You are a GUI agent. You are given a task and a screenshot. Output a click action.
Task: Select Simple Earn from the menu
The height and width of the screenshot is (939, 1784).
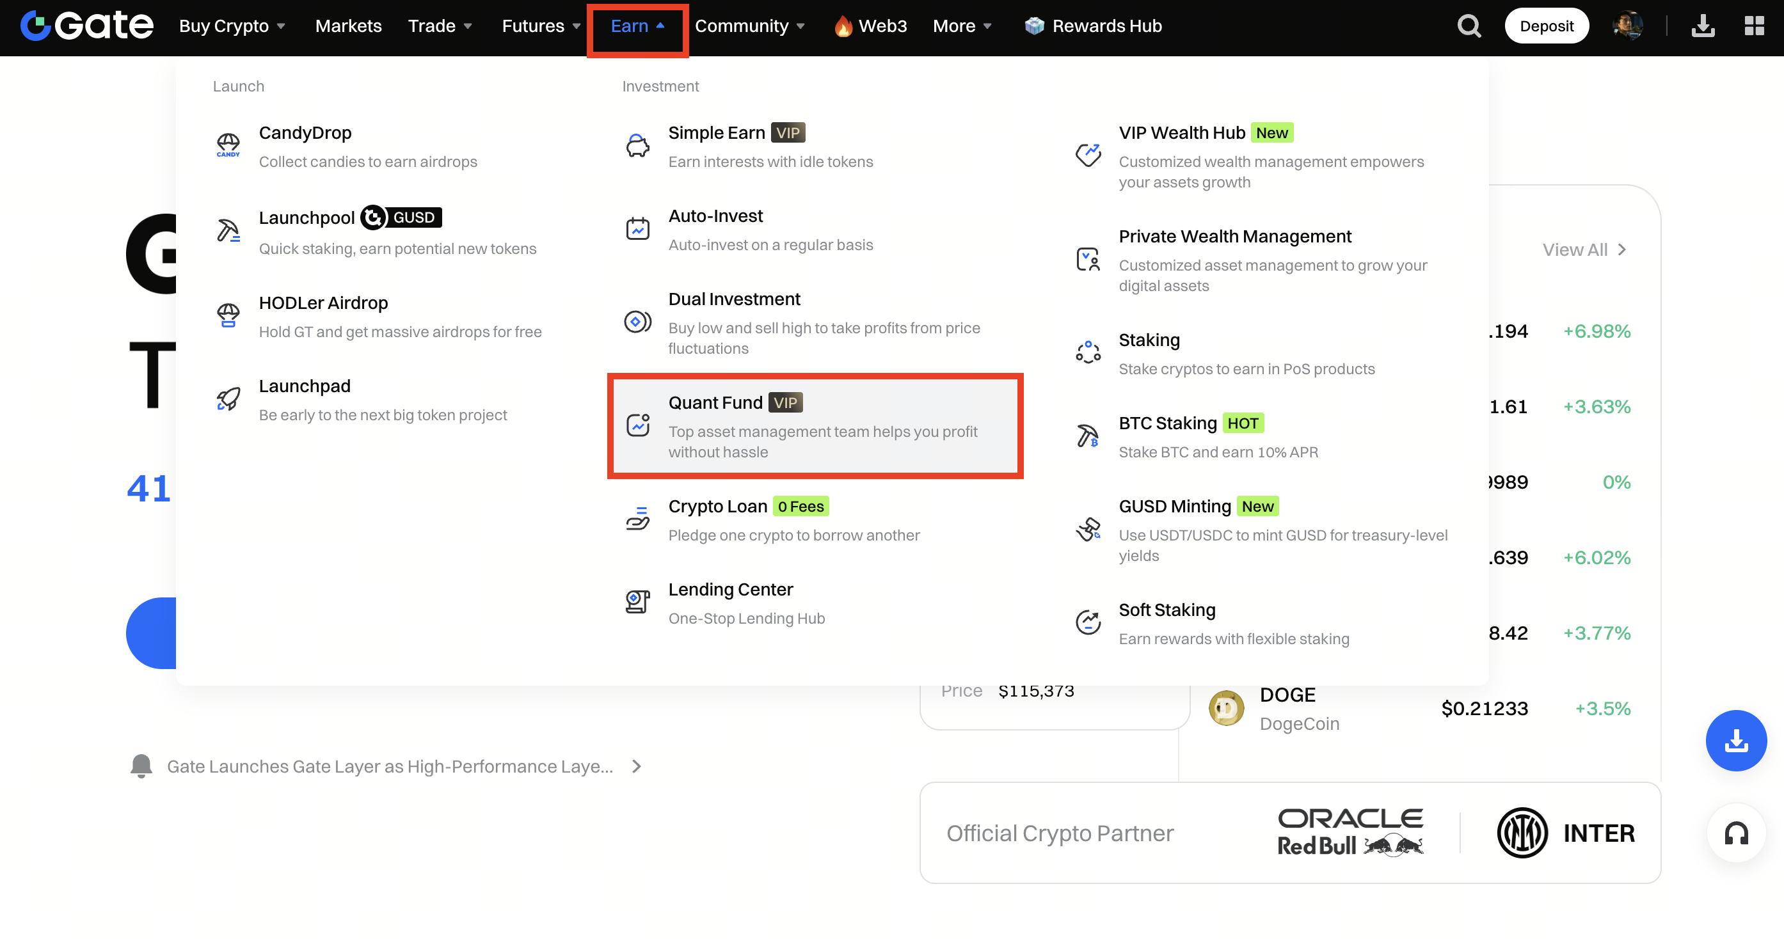click(x=716, y=133)
